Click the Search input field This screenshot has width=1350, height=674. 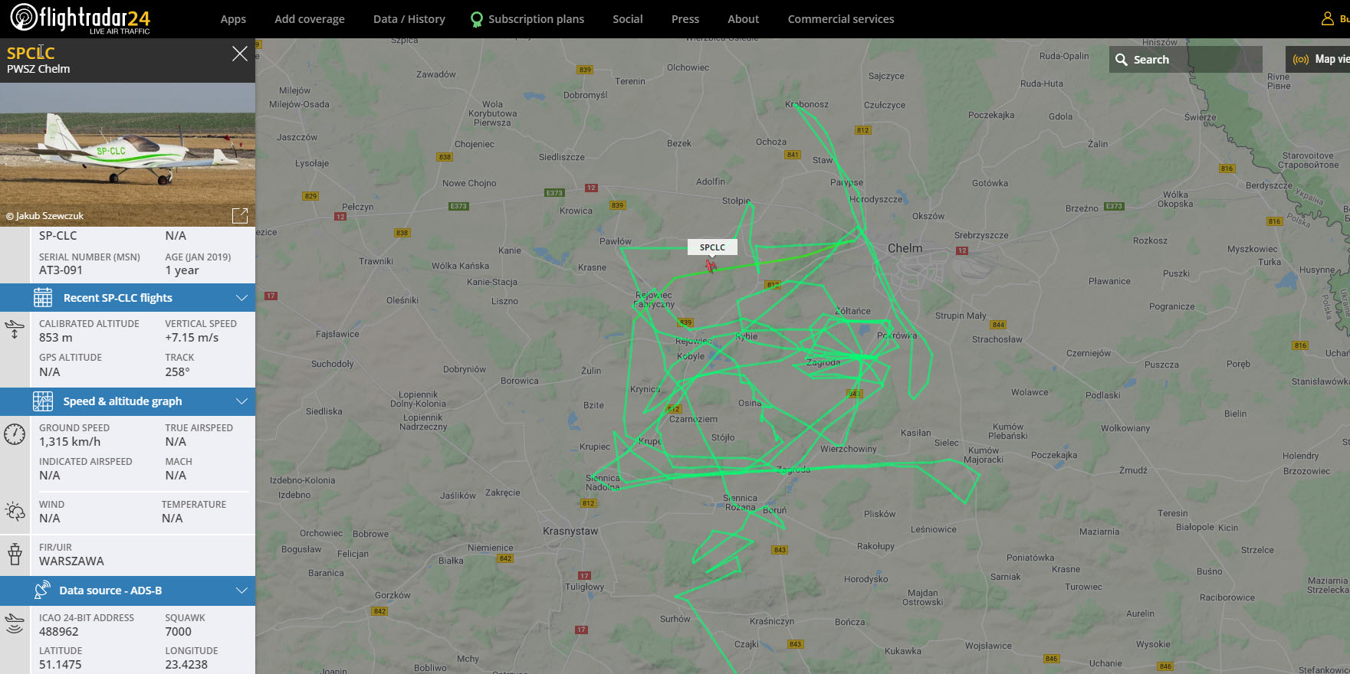coord(1186,60)
